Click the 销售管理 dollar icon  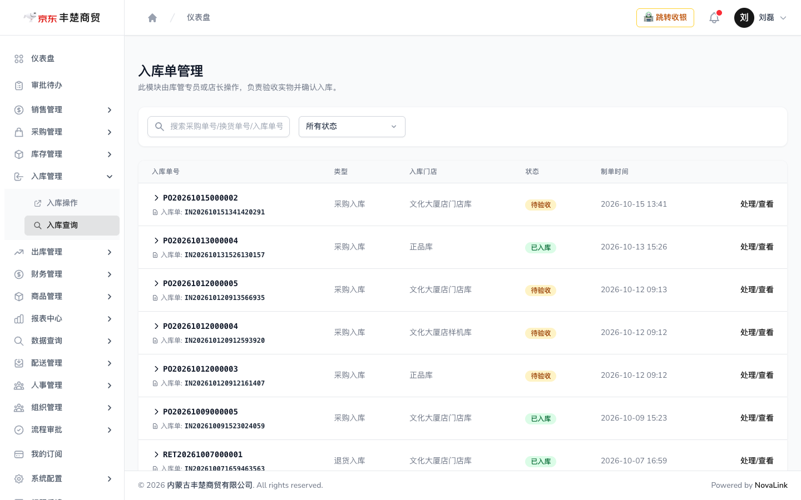(19, 110)
